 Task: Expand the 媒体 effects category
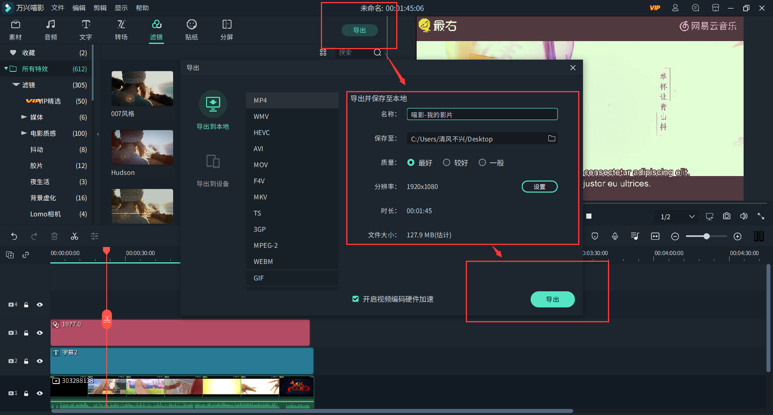coord(24,117)
